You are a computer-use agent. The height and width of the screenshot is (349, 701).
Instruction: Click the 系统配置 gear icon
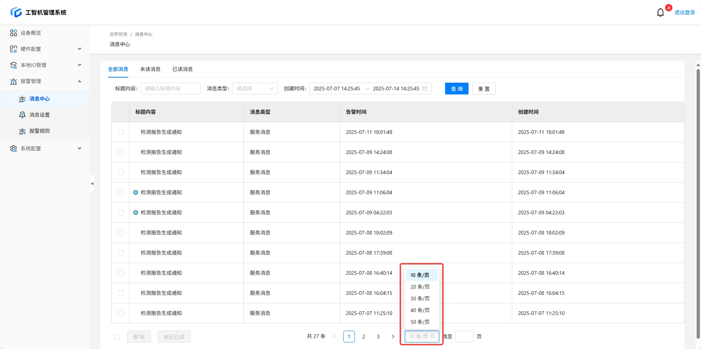14,149
